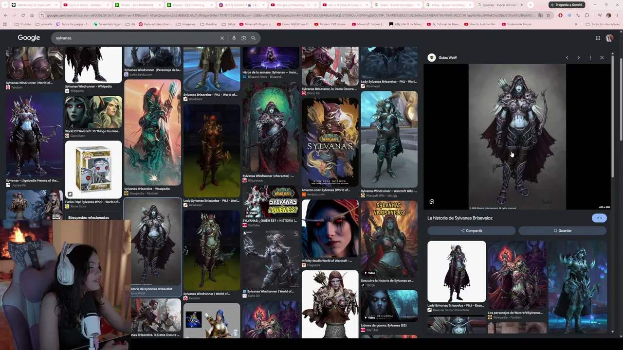Open the World of Warcraft Sylvanas book cover

[x=330, y=142]
